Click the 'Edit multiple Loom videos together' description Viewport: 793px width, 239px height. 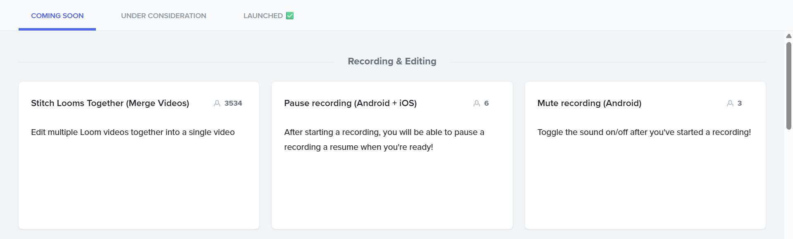(x=133, y=132)
